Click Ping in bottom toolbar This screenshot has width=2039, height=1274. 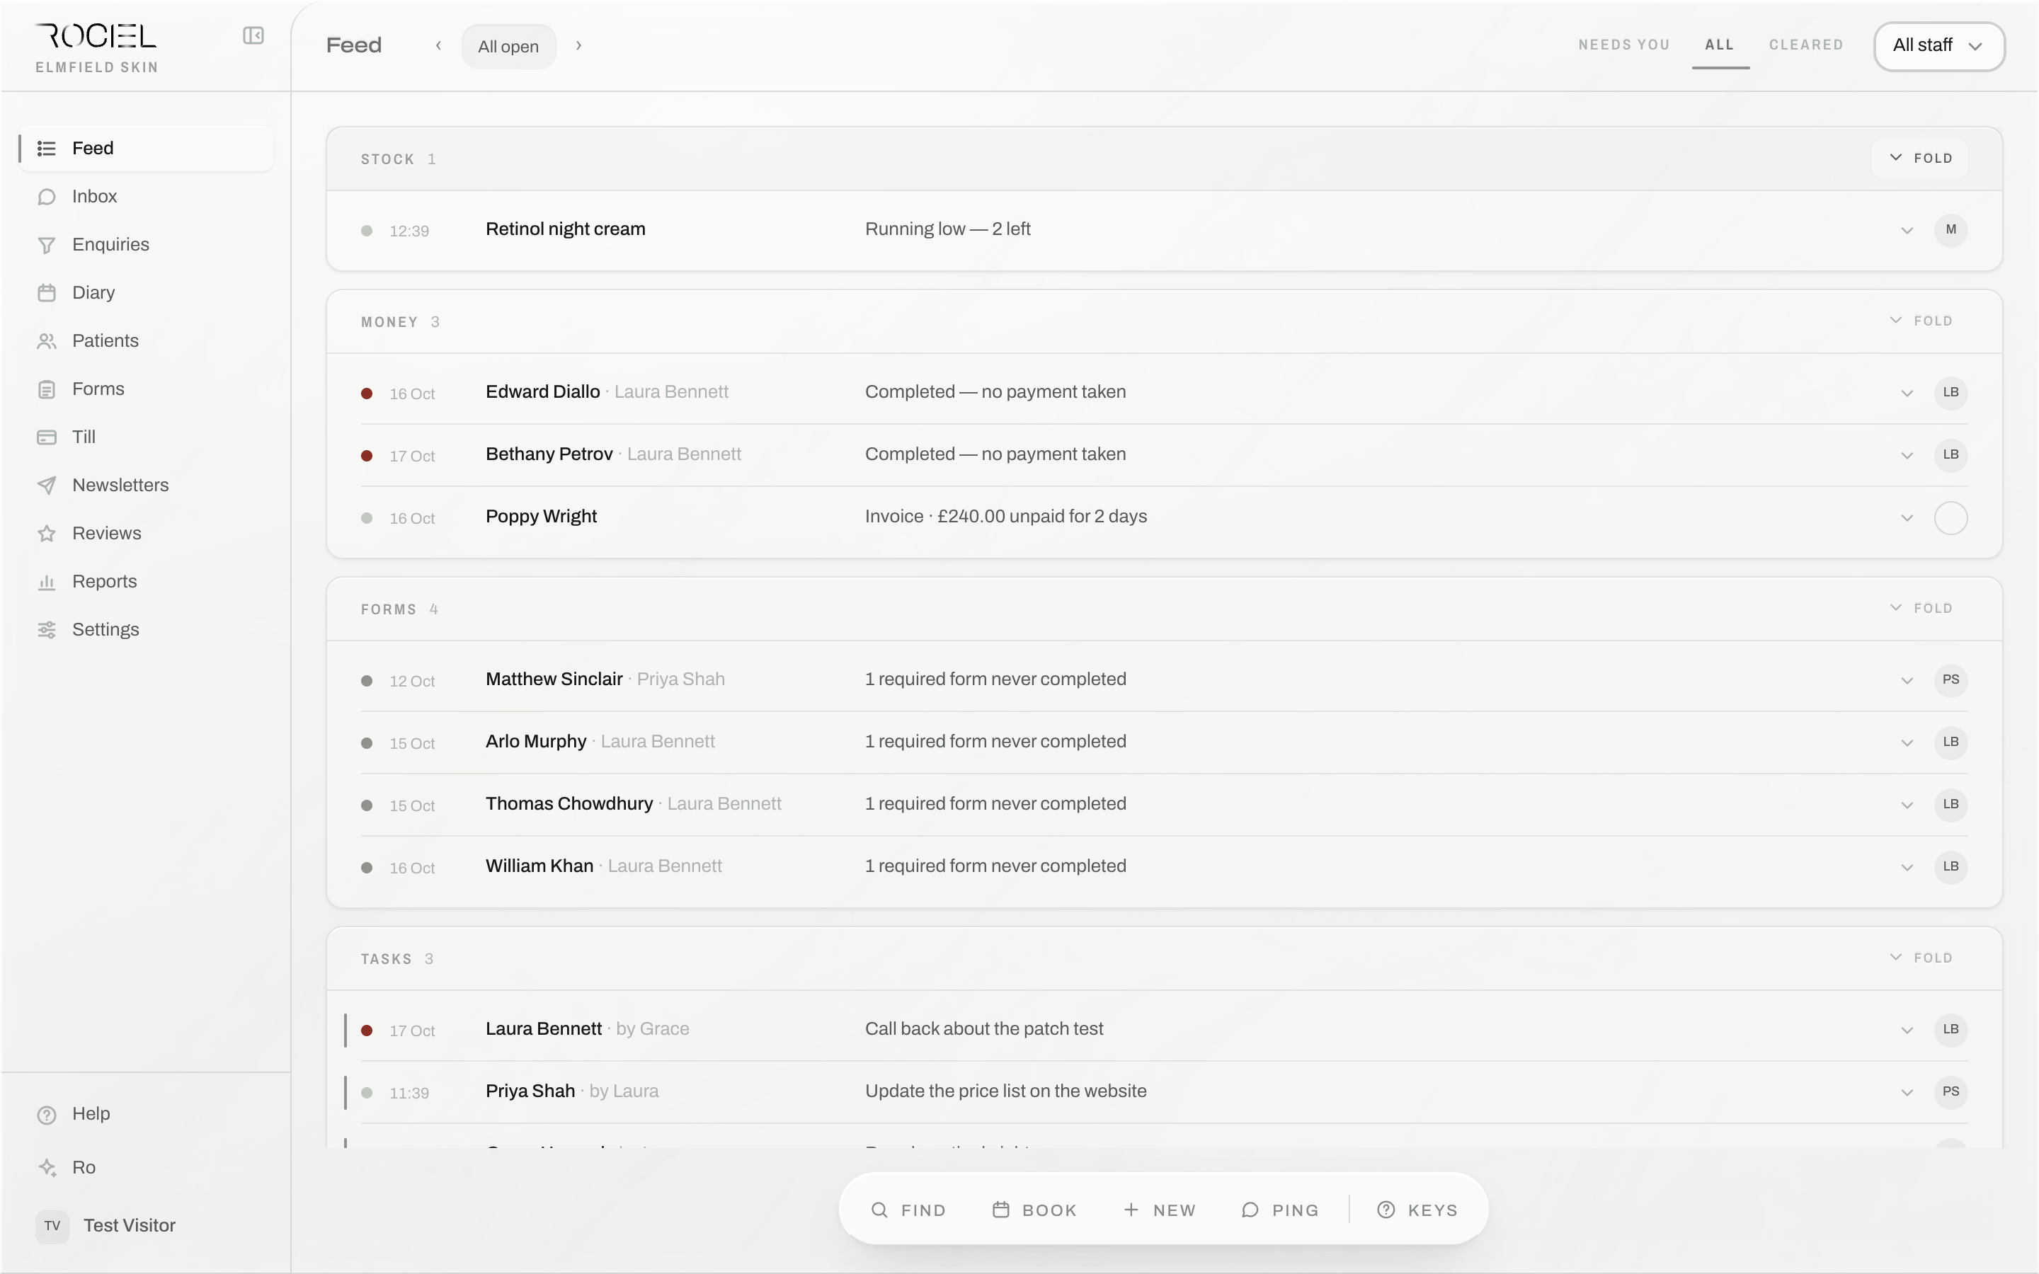coord(1280,1210)
